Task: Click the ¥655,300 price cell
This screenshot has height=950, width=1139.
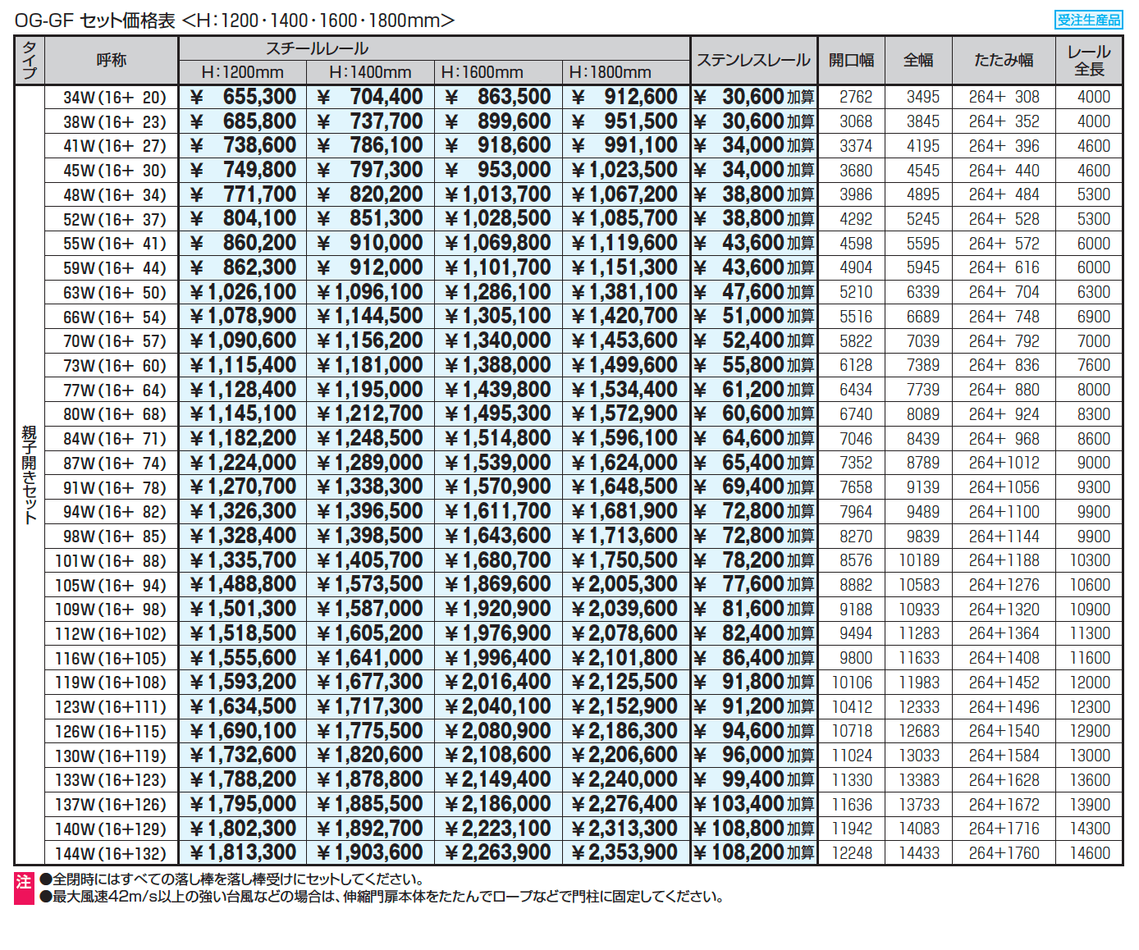Action: [243, 97]
